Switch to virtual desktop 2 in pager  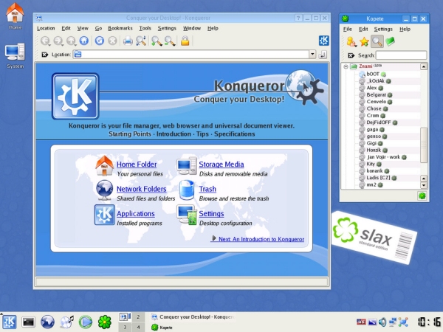click(138, 317)
